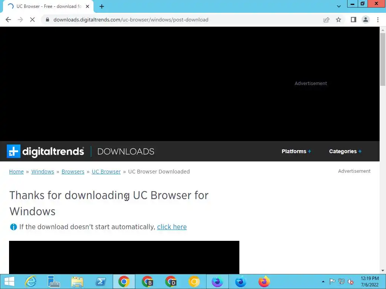Restore down the Chrome window

pyautogui.click(x=363, y=4)
